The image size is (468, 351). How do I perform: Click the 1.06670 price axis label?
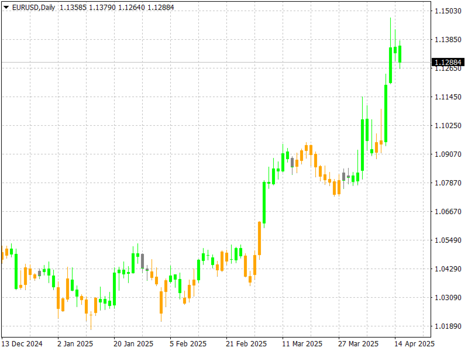(x=448, y=212)
